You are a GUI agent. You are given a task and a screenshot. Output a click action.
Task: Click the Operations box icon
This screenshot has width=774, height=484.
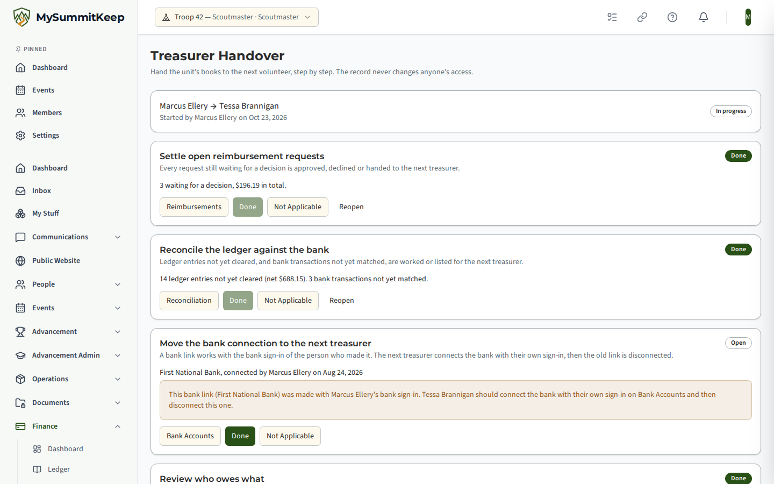coord(20,379)
